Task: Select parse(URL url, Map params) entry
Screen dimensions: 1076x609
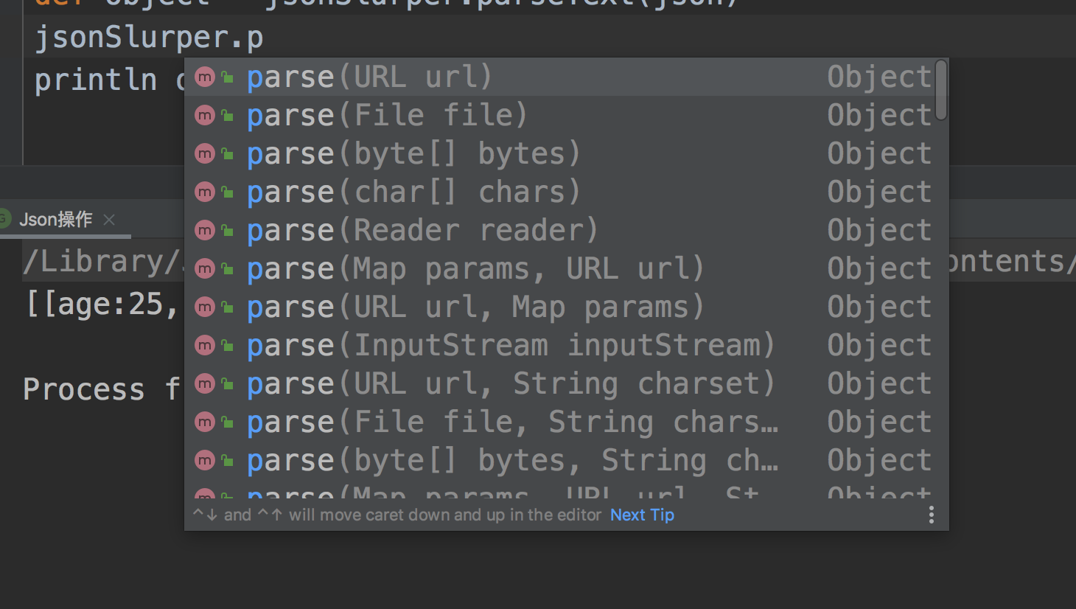Action: point(566,307)
